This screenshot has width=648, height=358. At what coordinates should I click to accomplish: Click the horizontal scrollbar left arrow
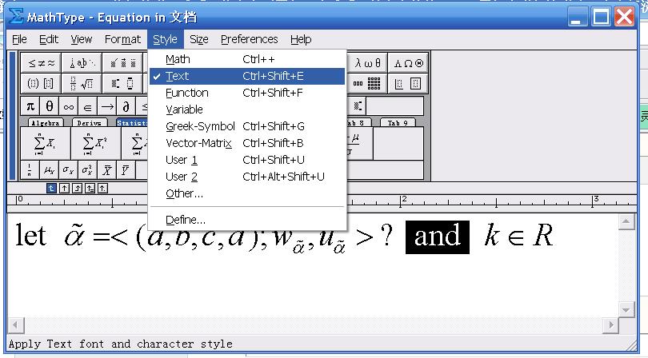pos(16,325)
